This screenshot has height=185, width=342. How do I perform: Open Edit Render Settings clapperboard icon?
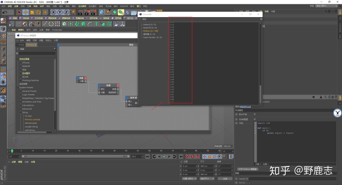point(94,12)
